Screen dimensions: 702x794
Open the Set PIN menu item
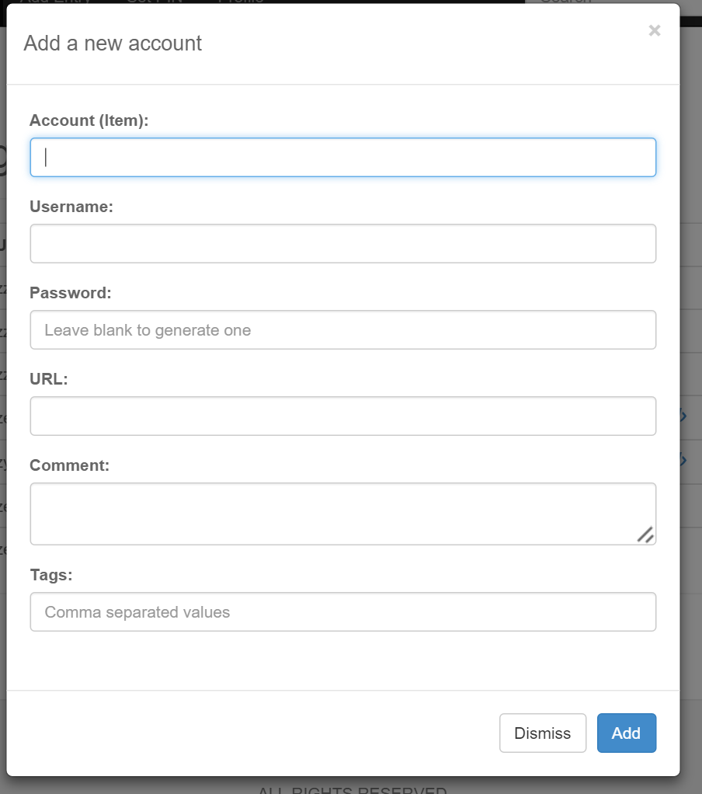coord(156,2)
